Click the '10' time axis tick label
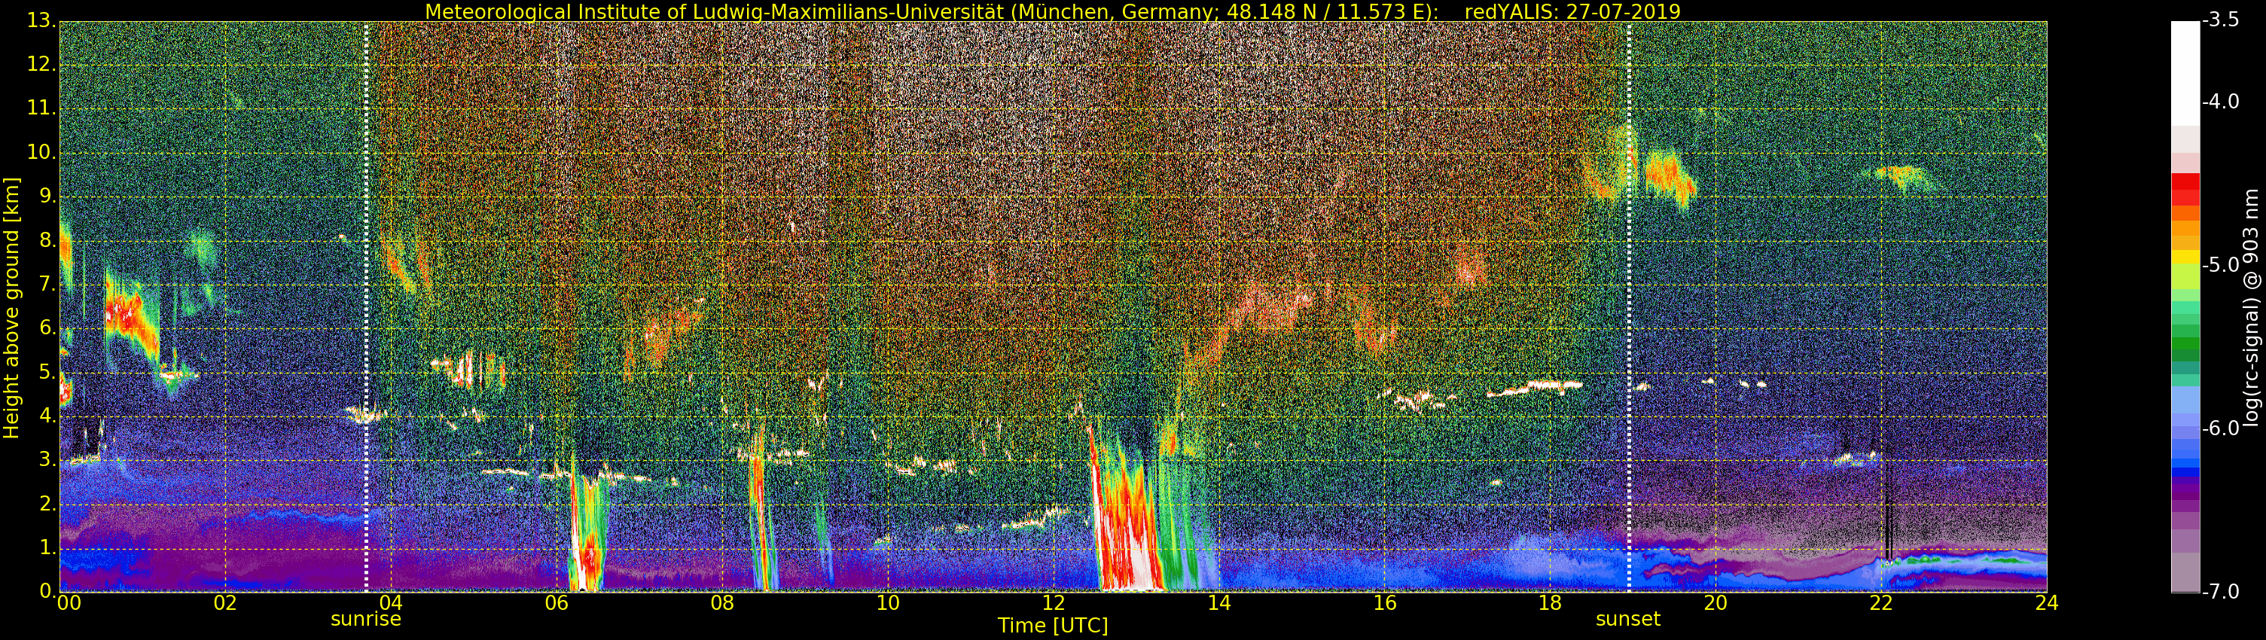Viewport: 2266px width, 640px height. point(889,603)
